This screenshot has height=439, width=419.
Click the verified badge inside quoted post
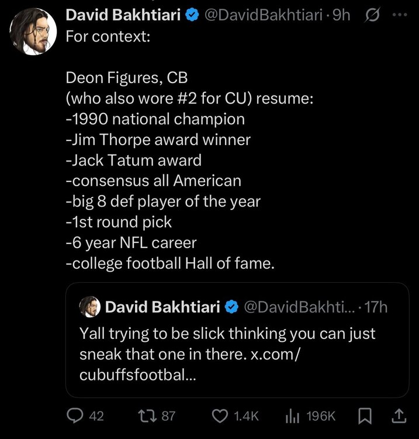click(x=231, y=307)
